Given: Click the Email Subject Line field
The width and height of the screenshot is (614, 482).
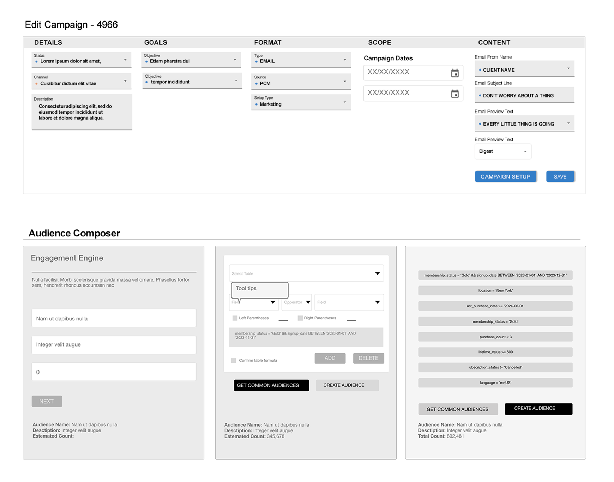Looking at the screenshot, I should coord(524,95).
